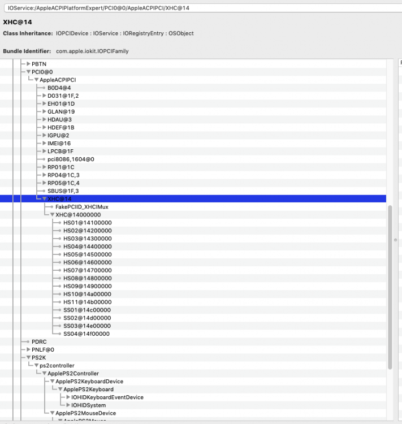The width and height of the screenshot is (402, 424).
Task: Click the com.apple.iokit.IOPCIFamily bundle identifier
Action: 92,51
